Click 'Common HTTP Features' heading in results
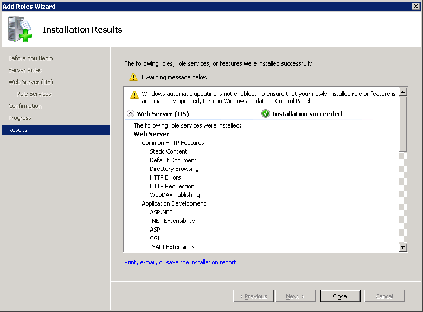 click(x=173, y=143)
